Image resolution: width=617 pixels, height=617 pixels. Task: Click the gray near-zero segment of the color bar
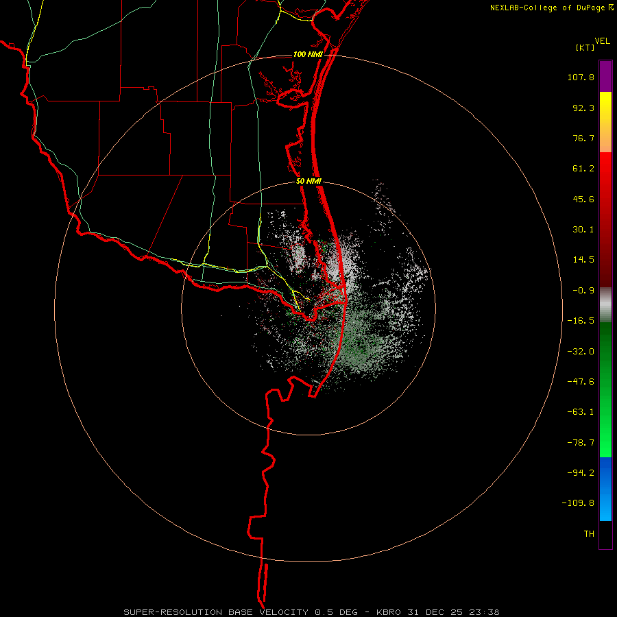click(x=605, y=305)
